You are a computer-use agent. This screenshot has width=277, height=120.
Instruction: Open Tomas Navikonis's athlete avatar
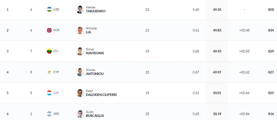pos(80,51)
